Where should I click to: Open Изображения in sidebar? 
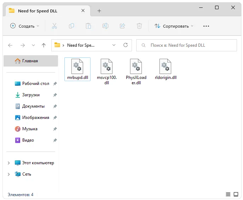pos(32,118)
